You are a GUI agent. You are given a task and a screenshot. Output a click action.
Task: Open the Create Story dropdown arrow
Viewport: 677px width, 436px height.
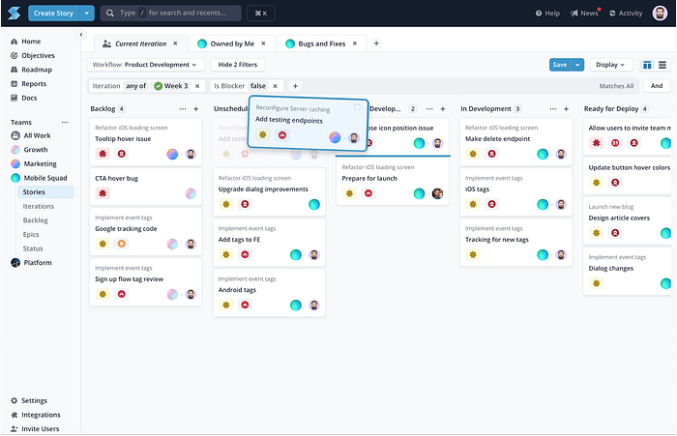point(87,14)
